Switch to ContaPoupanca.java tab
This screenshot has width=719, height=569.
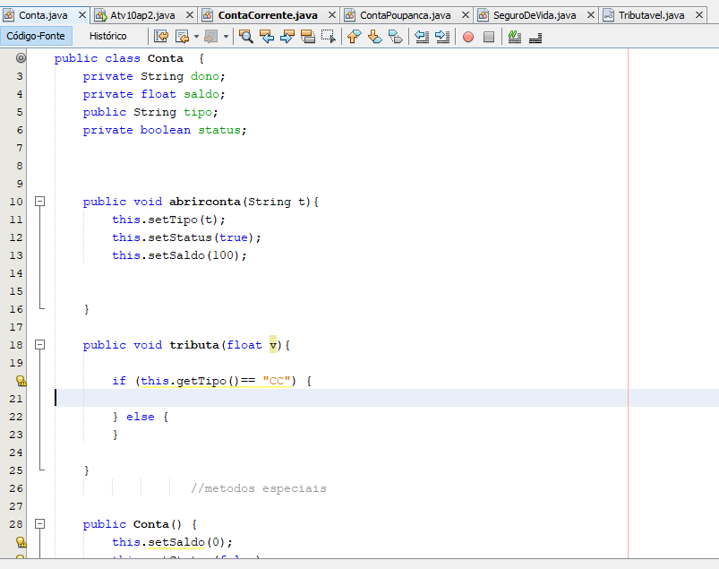coord(405,15)
